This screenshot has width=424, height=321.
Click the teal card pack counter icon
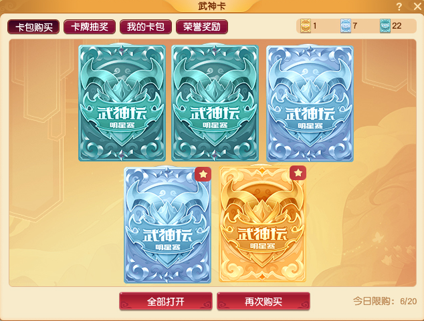point(385,26)
